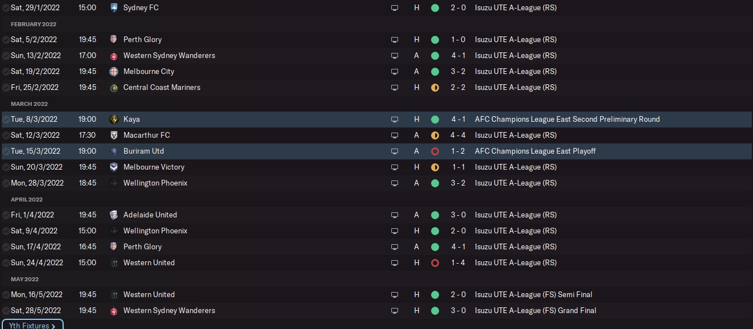
Task: Select the Buriram Utd club badge
Action: [x=114, y=151]
